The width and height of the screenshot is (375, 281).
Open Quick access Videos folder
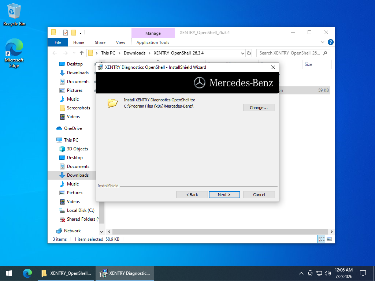[x=73, y=117]
